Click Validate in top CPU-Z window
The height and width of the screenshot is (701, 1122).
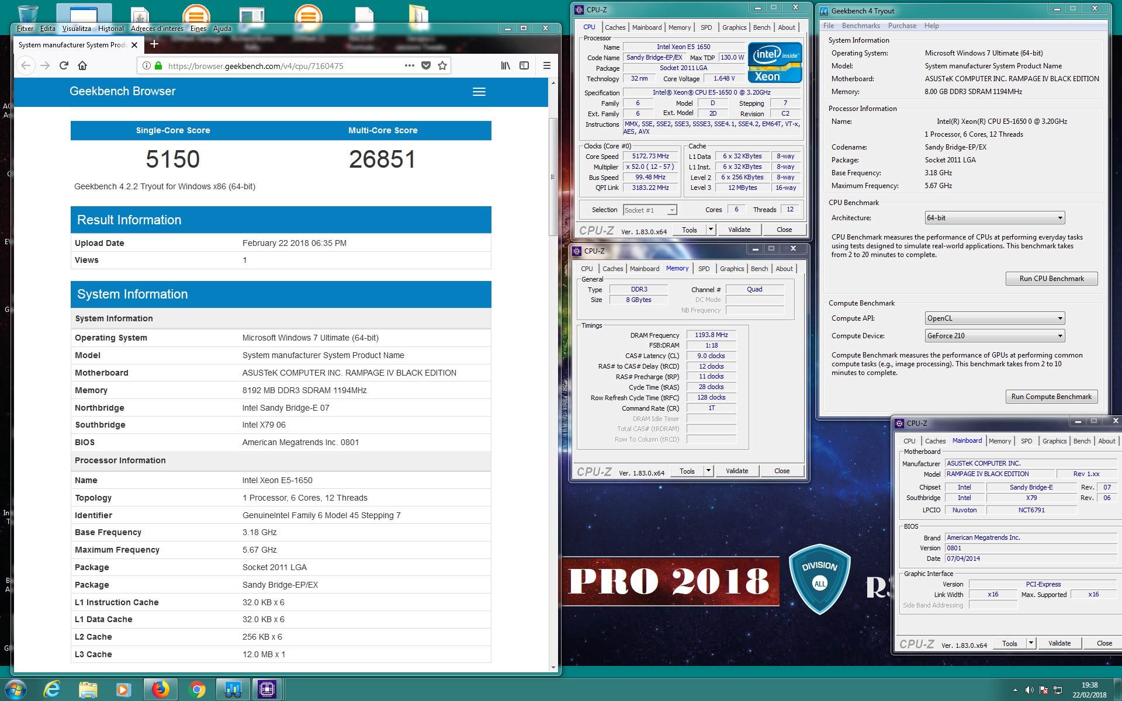(x=739, y=230)
